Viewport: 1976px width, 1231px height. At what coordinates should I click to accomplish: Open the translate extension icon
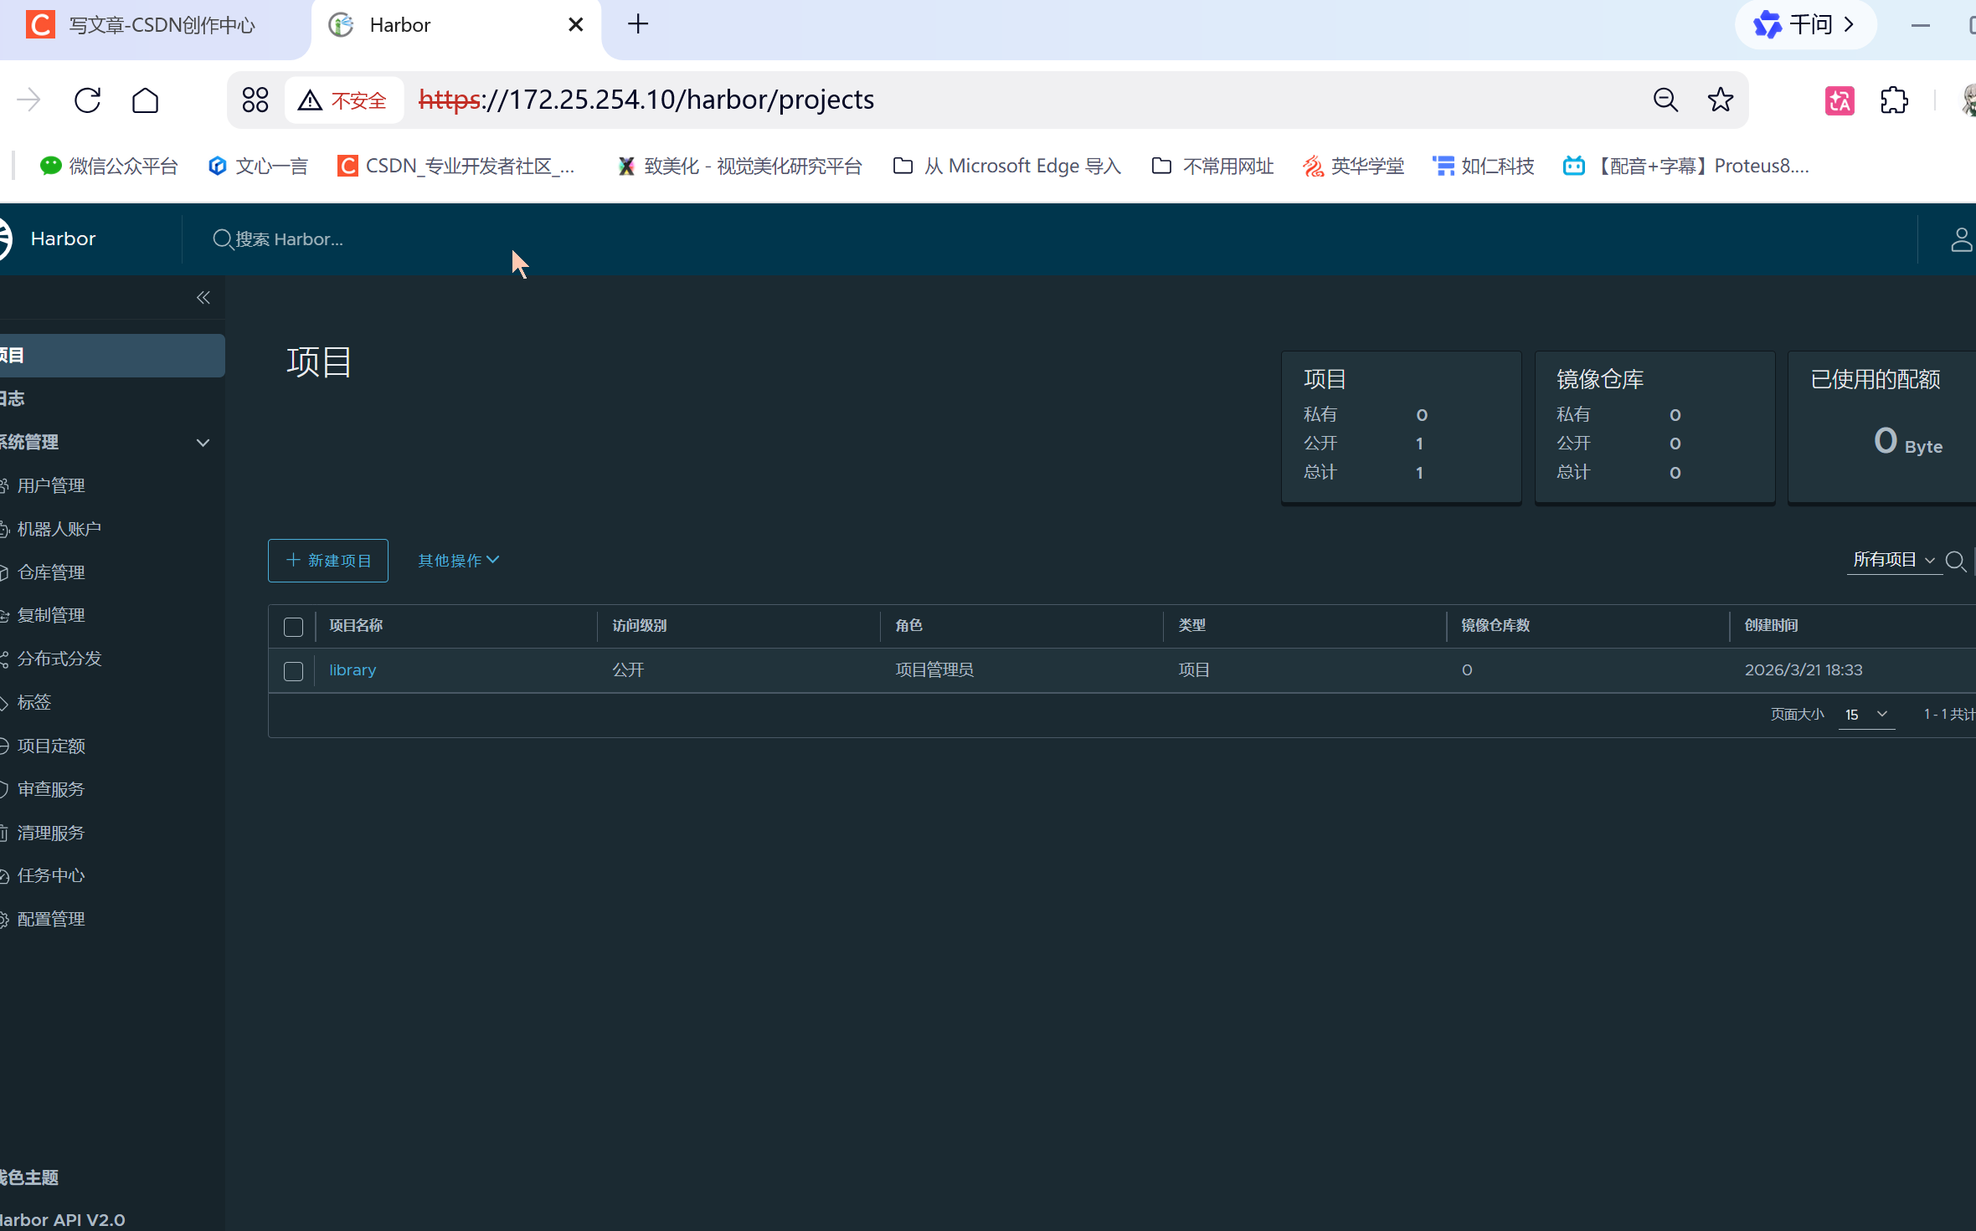click(1840, 100)
